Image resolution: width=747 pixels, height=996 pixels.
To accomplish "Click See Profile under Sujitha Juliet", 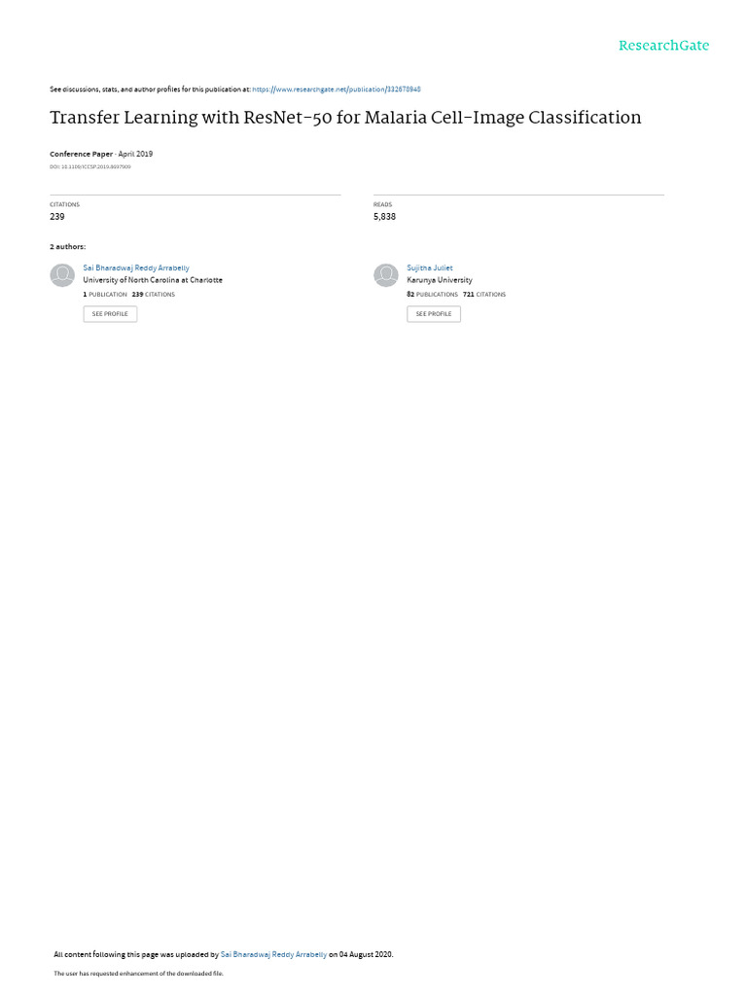I will [x=434, y=314].
